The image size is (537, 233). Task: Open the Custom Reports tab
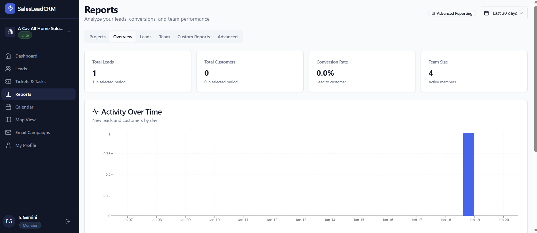(x=194, y=37)
